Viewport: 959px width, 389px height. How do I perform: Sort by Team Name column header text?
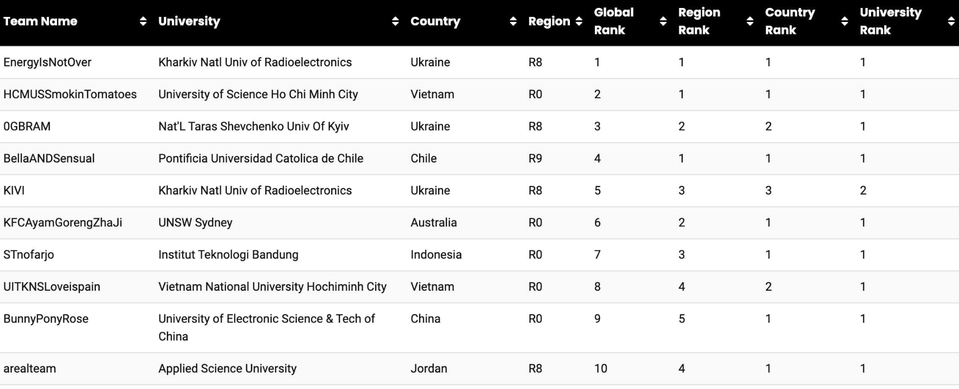(x=40, y=21)
